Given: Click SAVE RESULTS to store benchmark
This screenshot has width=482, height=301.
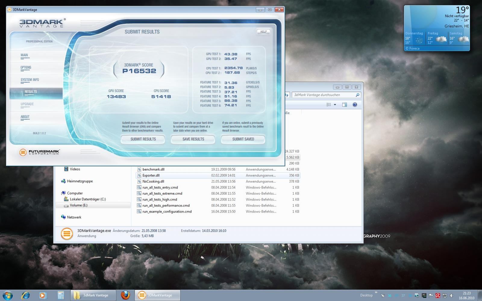Looking at the screenshot, I should click(x=193, y=139).
